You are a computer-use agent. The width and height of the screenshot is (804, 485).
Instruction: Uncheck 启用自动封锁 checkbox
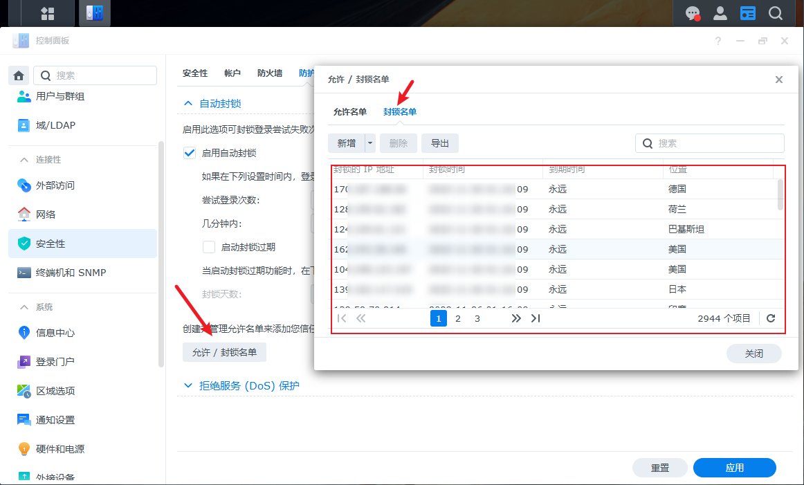coord(189,153)
